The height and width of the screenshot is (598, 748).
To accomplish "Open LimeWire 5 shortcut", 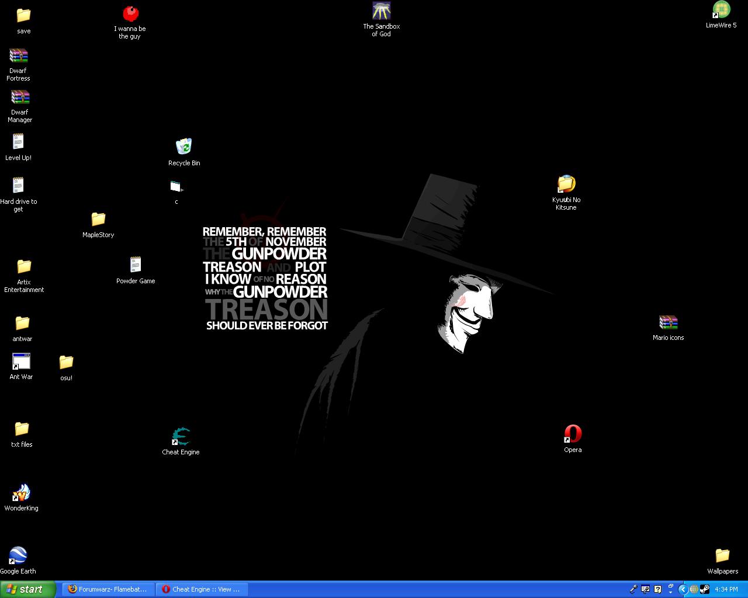I will click(721, 10).
